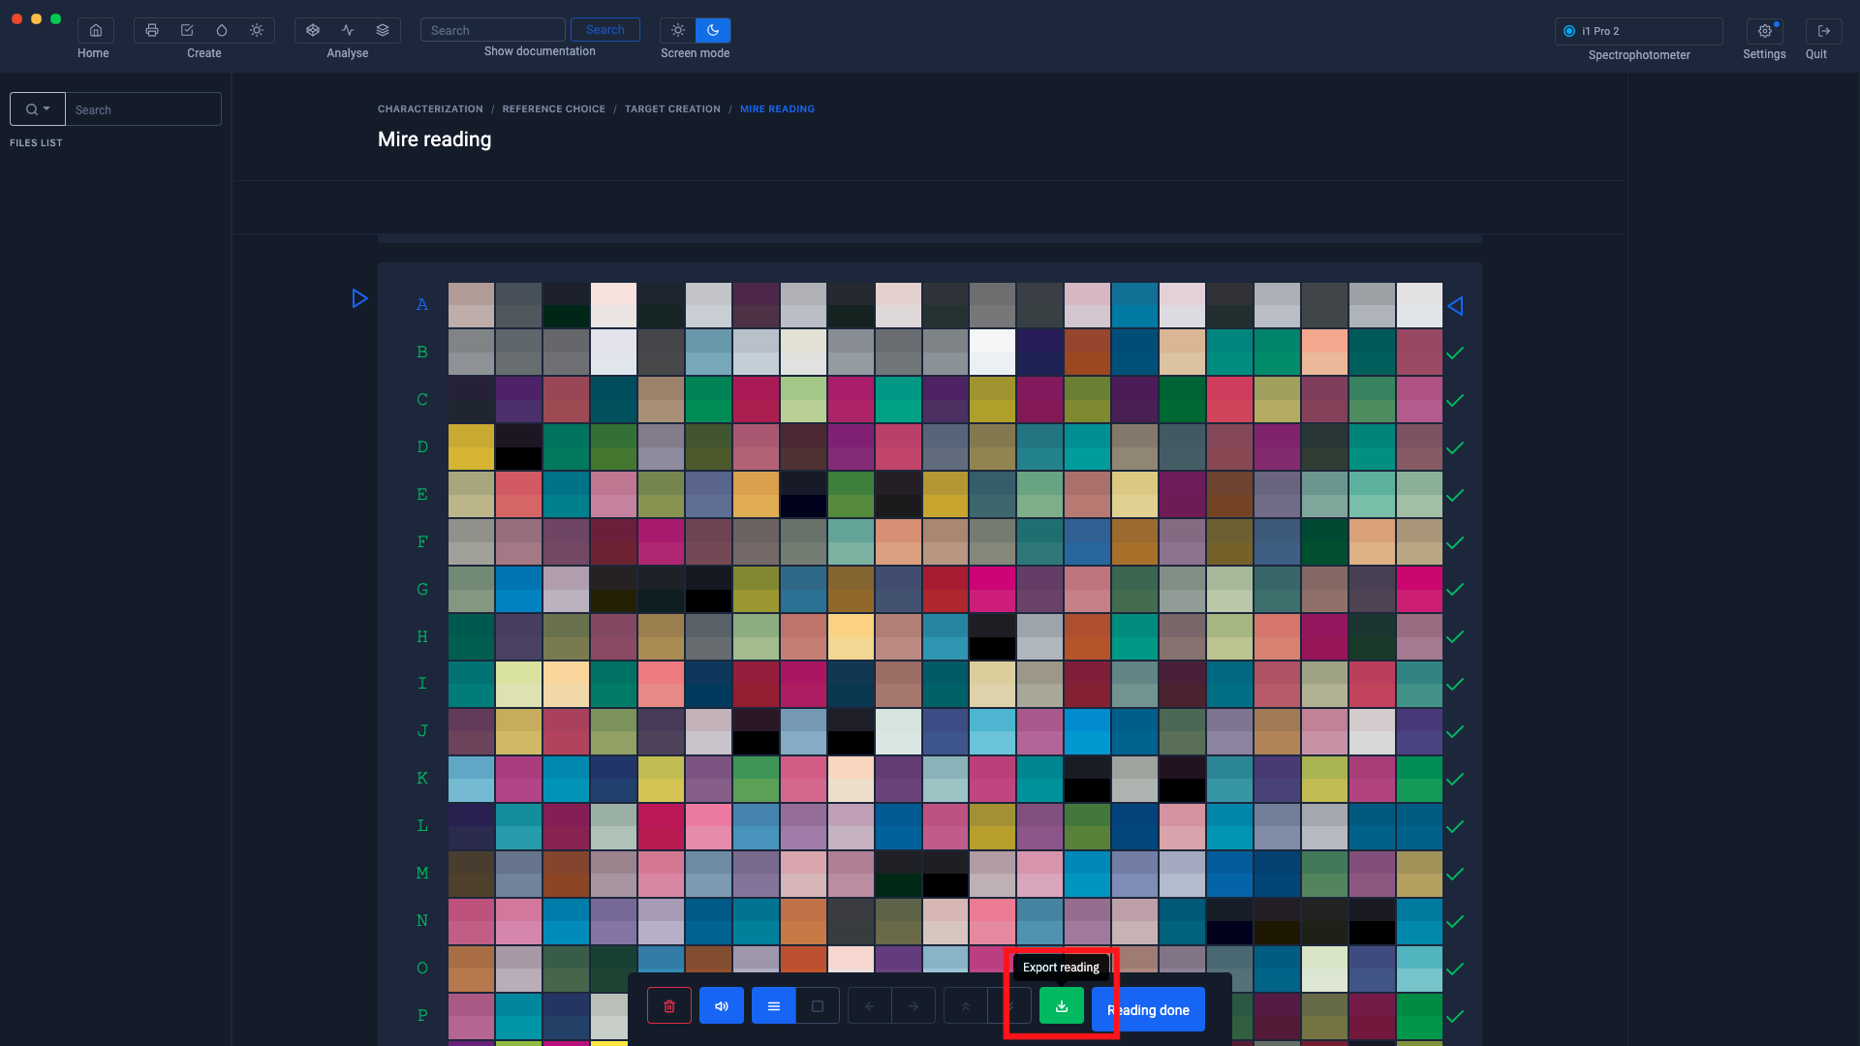The image size is (1860, 1046).
Task: Click the green checkmark beside row D
Action: pos(1455,448)
